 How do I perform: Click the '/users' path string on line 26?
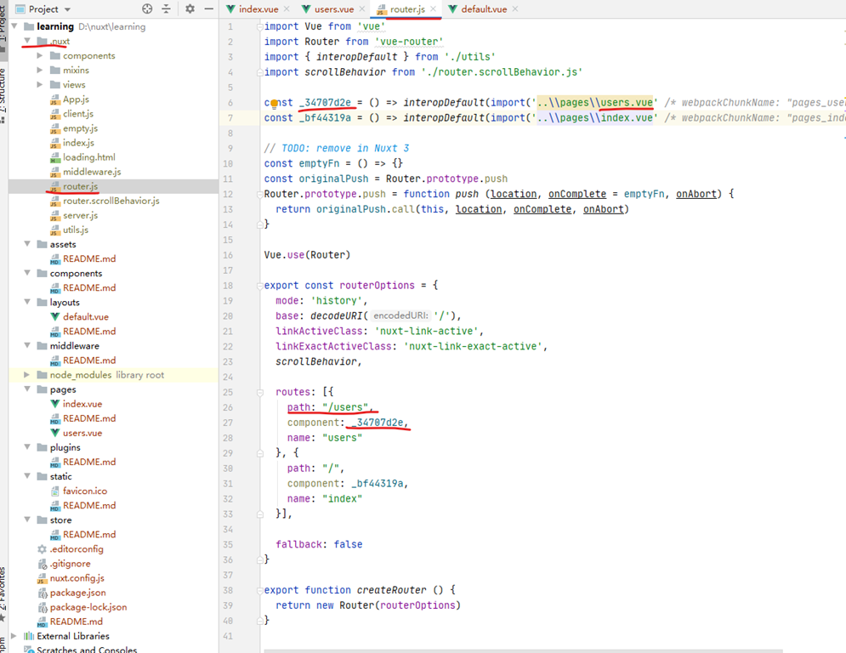[x=345, y=407]
